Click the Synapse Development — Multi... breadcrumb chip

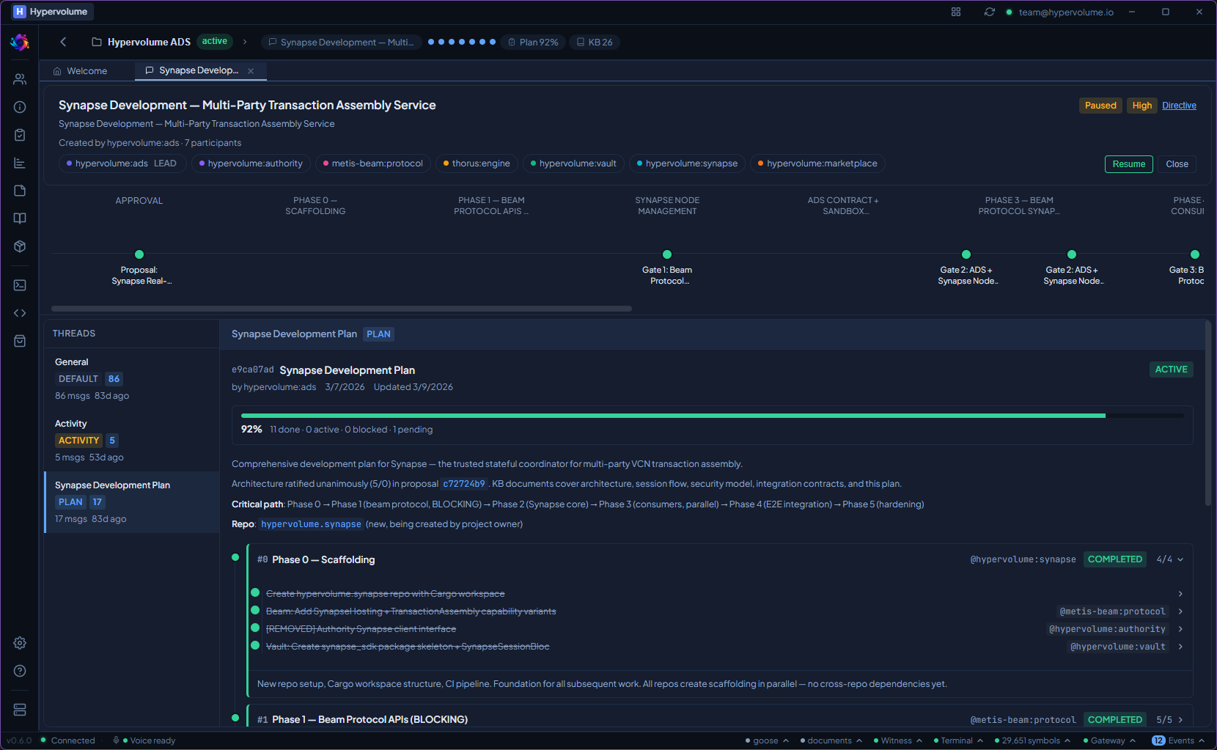[x=342, y=43]
